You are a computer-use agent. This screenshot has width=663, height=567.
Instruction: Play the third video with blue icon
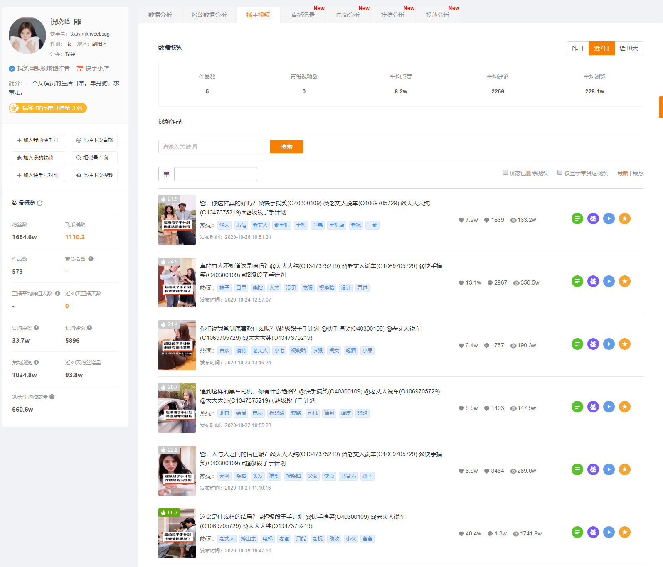(609, 344)
